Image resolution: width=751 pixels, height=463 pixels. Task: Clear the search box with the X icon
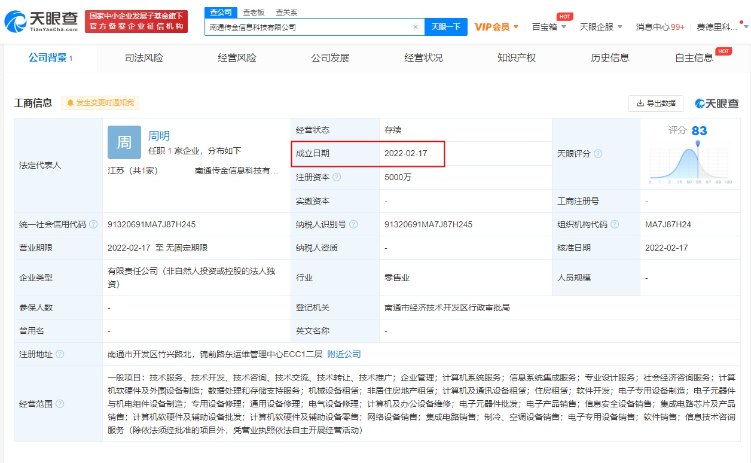pyautogui.click(x=416, y=27)
